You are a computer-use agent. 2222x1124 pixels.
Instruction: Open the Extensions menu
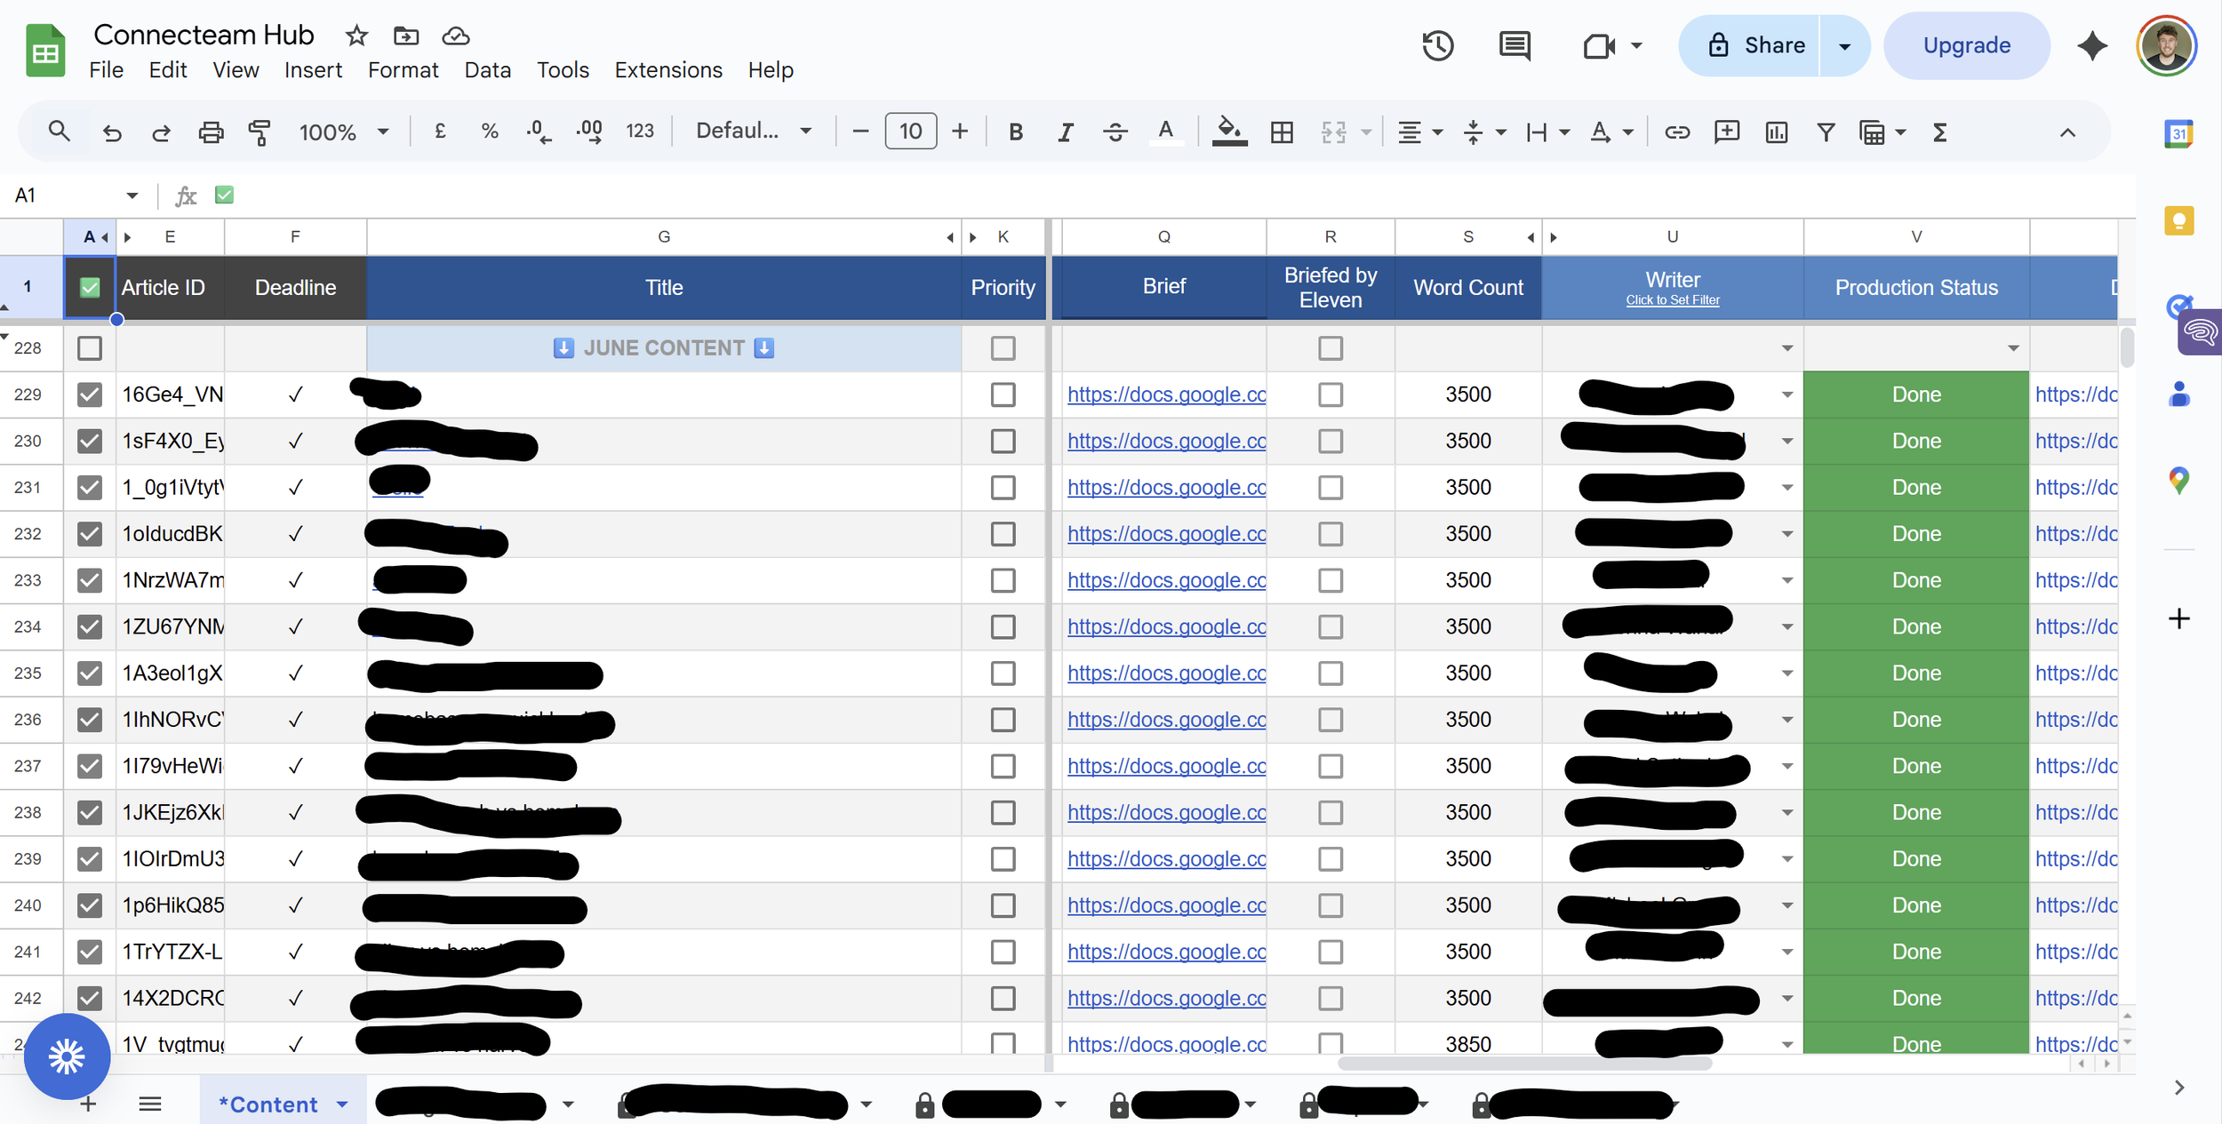point(667,70)
